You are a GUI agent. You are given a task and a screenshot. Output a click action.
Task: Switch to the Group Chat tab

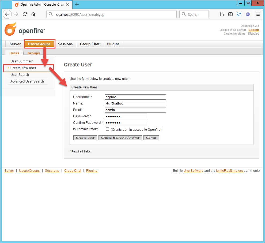[x=90, y=44]
